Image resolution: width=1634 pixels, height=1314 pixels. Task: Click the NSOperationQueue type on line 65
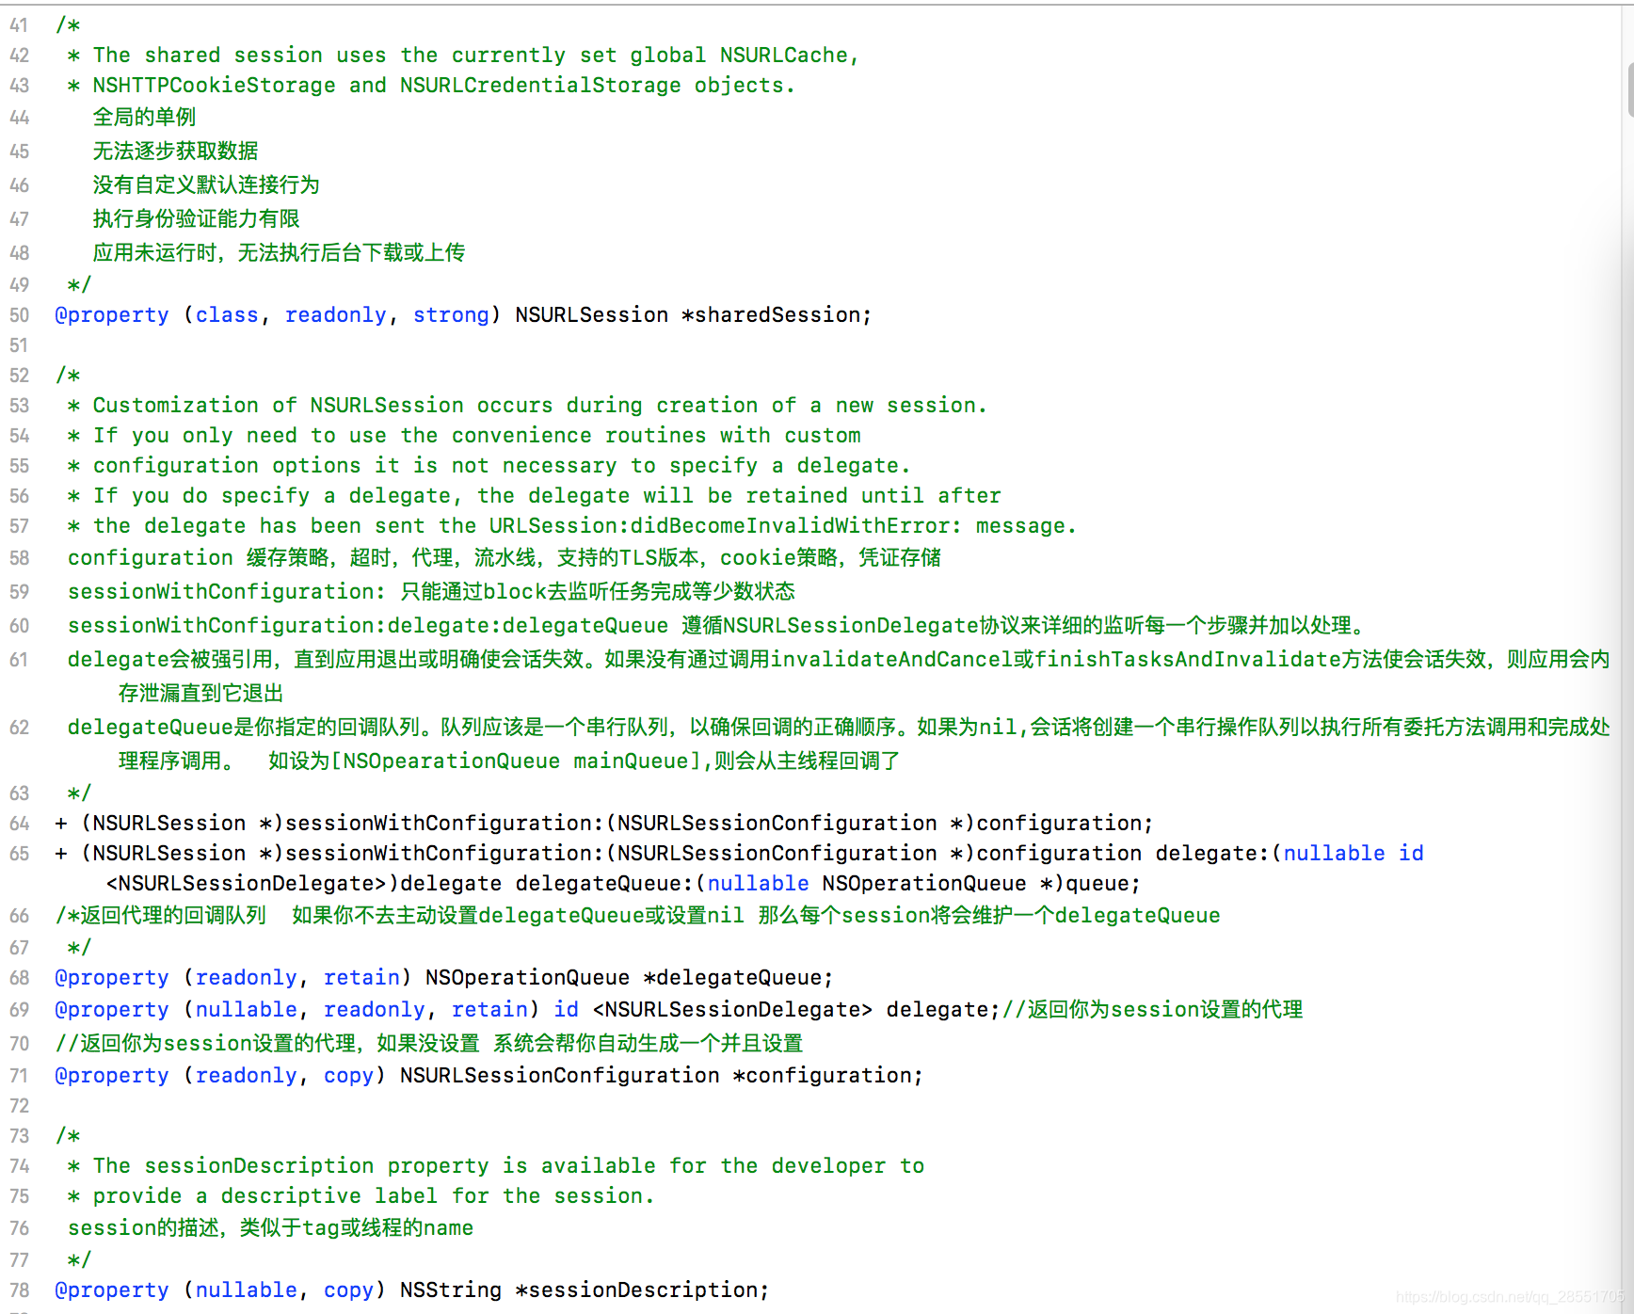[925, 883]
